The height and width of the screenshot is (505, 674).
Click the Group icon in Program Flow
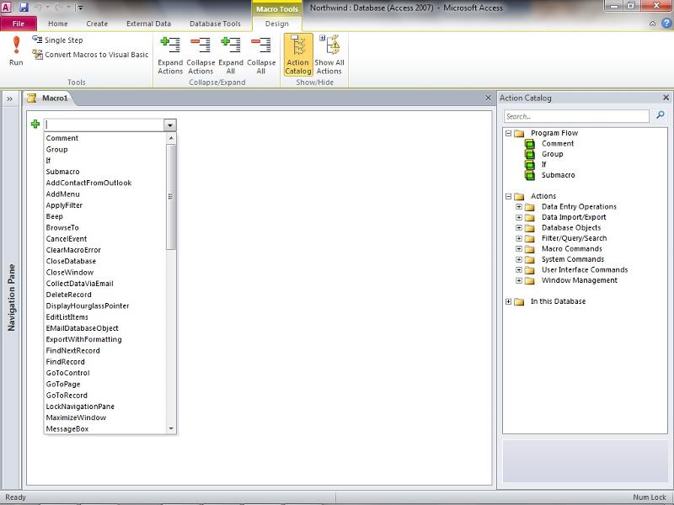coord(530,154)
